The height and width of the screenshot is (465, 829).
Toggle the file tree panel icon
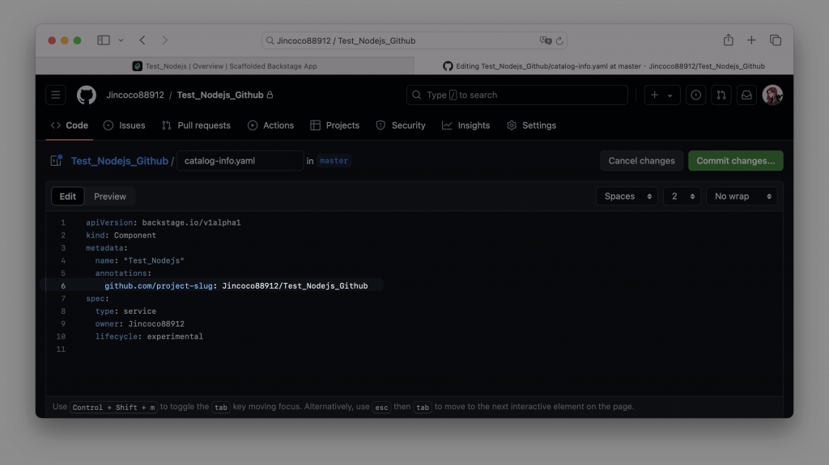(56, 161)
